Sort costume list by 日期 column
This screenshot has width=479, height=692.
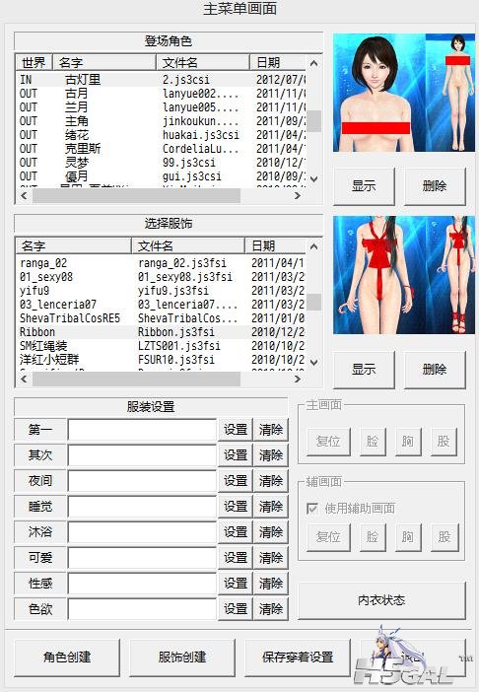click(x=275, y=245)
